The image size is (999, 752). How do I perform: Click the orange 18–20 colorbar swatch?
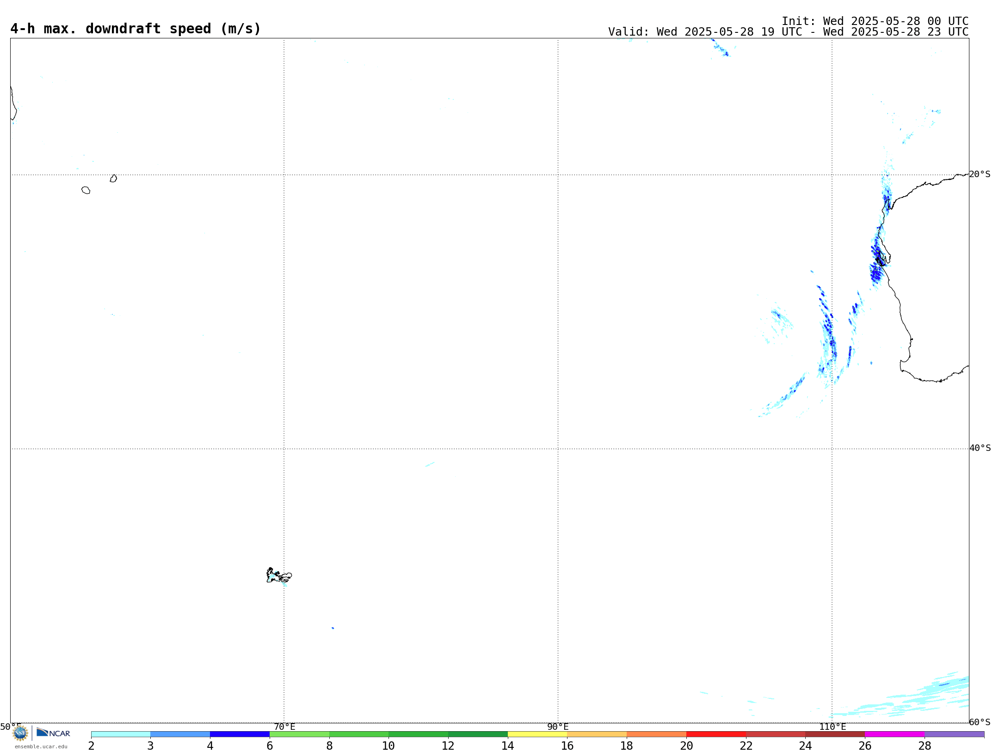coord(656,734)
